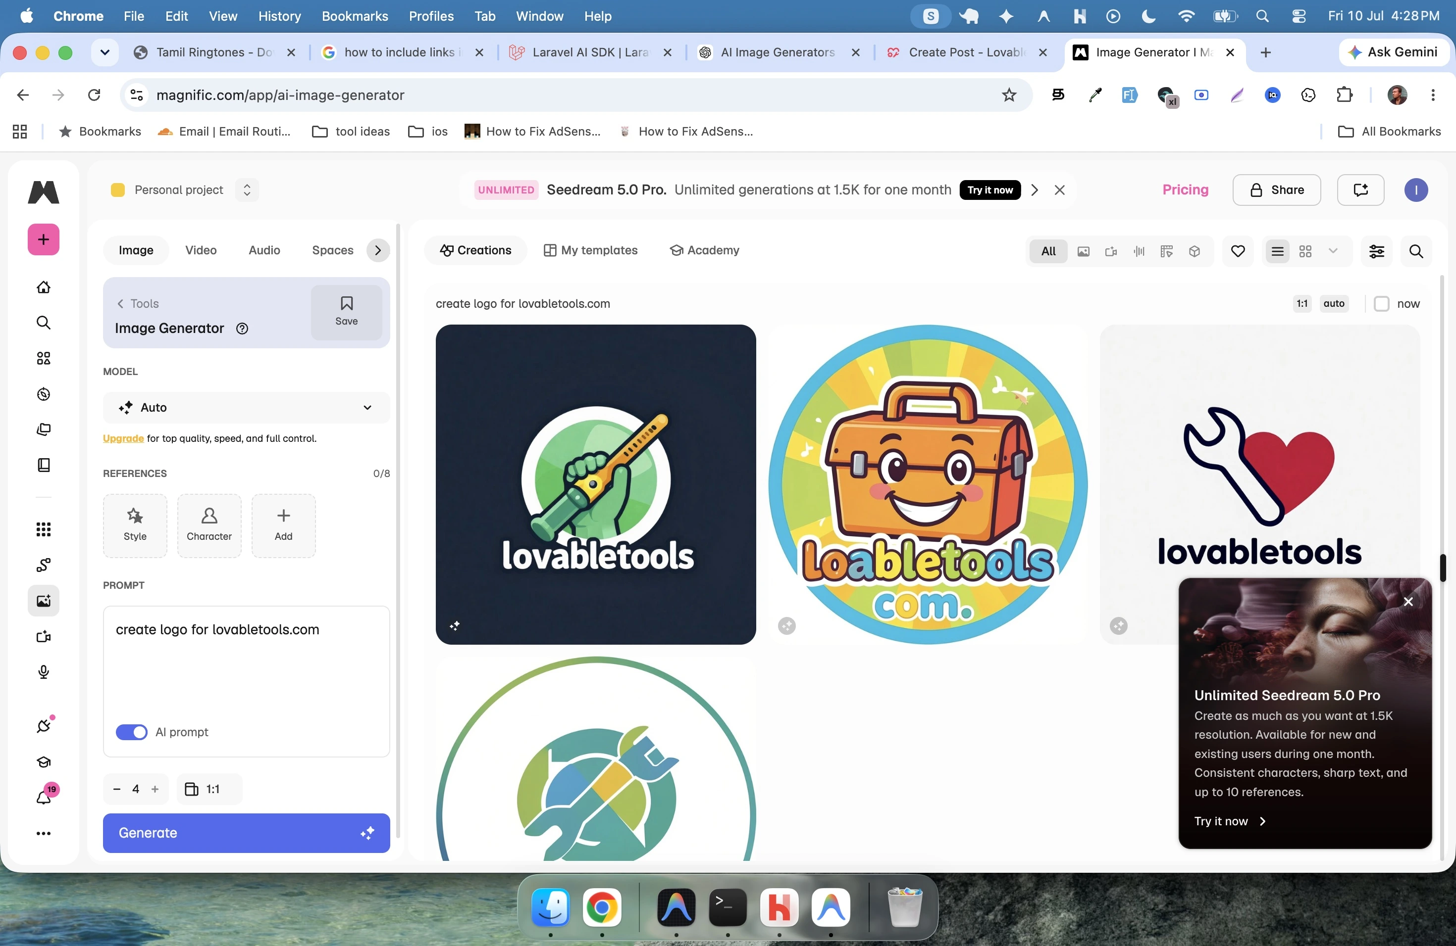Toggle the AI prompt switch
Screen dimensions: 1456x946
coord(132,731)
